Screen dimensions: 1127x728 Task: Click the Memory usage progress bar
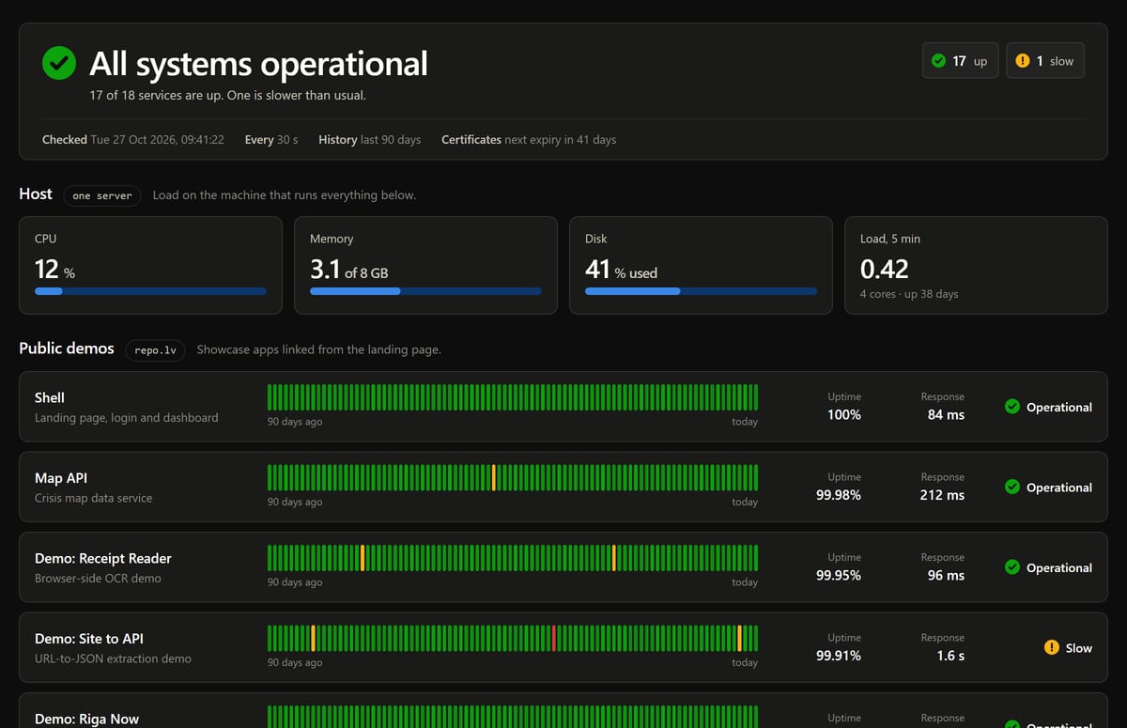(x=425, y=291)
